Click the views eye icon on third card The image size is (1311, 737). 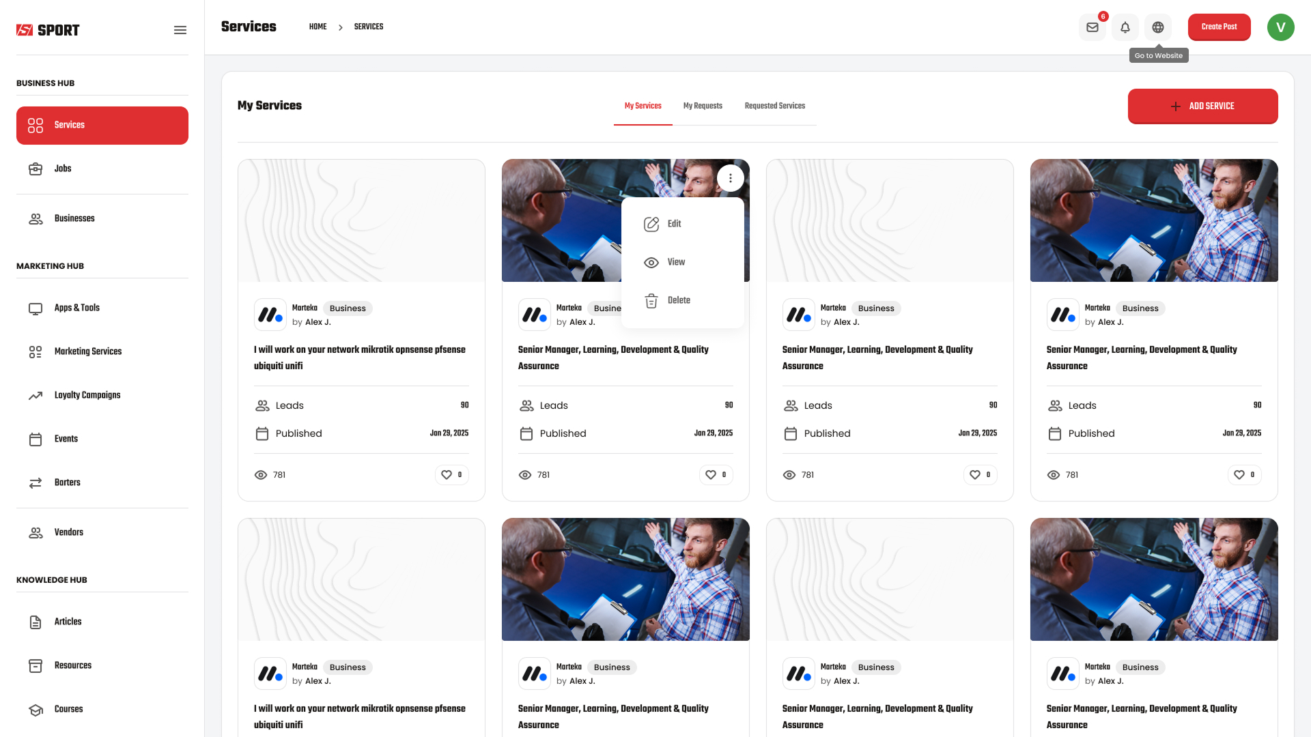789,475
